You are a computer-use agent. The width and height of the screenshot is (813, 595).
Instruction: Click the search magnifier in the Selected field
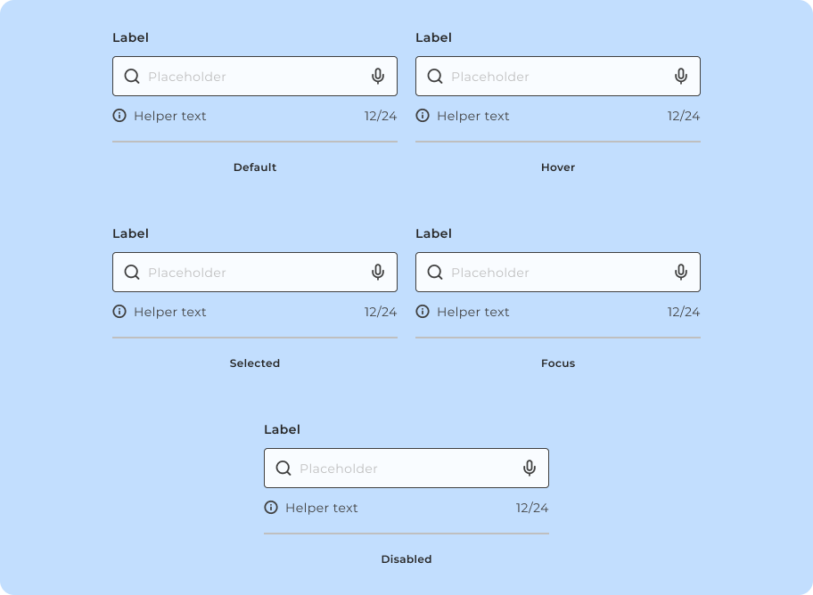[x=132, y=273]
